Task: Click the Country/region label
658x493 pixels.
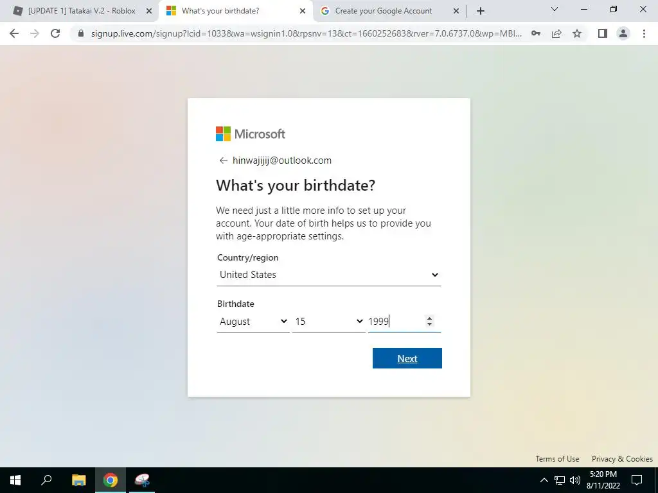Action: pos(247,258)
